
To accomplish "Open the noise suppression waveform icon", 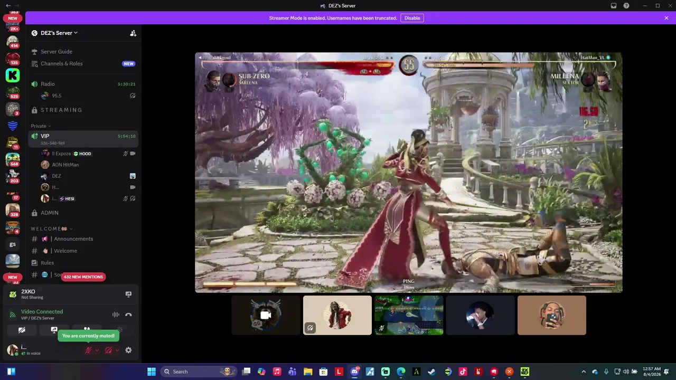I will [x=116, y=315].
